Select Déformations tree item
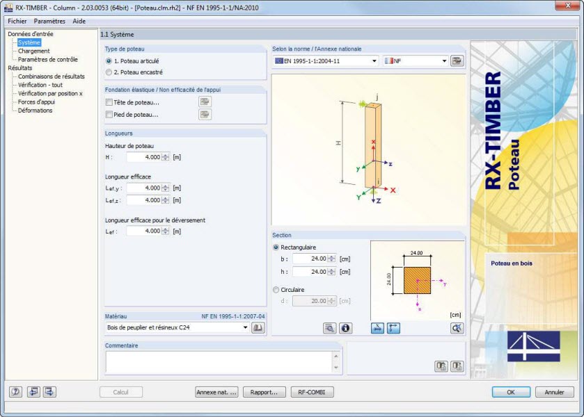 [x=35, y=111]
